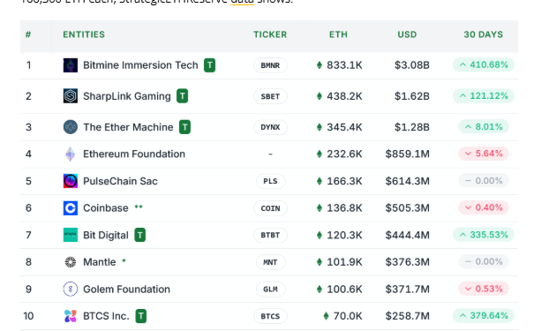Viewport: 534px width, 331px height.
Task: Click the SBET ticker pill
Action: 270,96
